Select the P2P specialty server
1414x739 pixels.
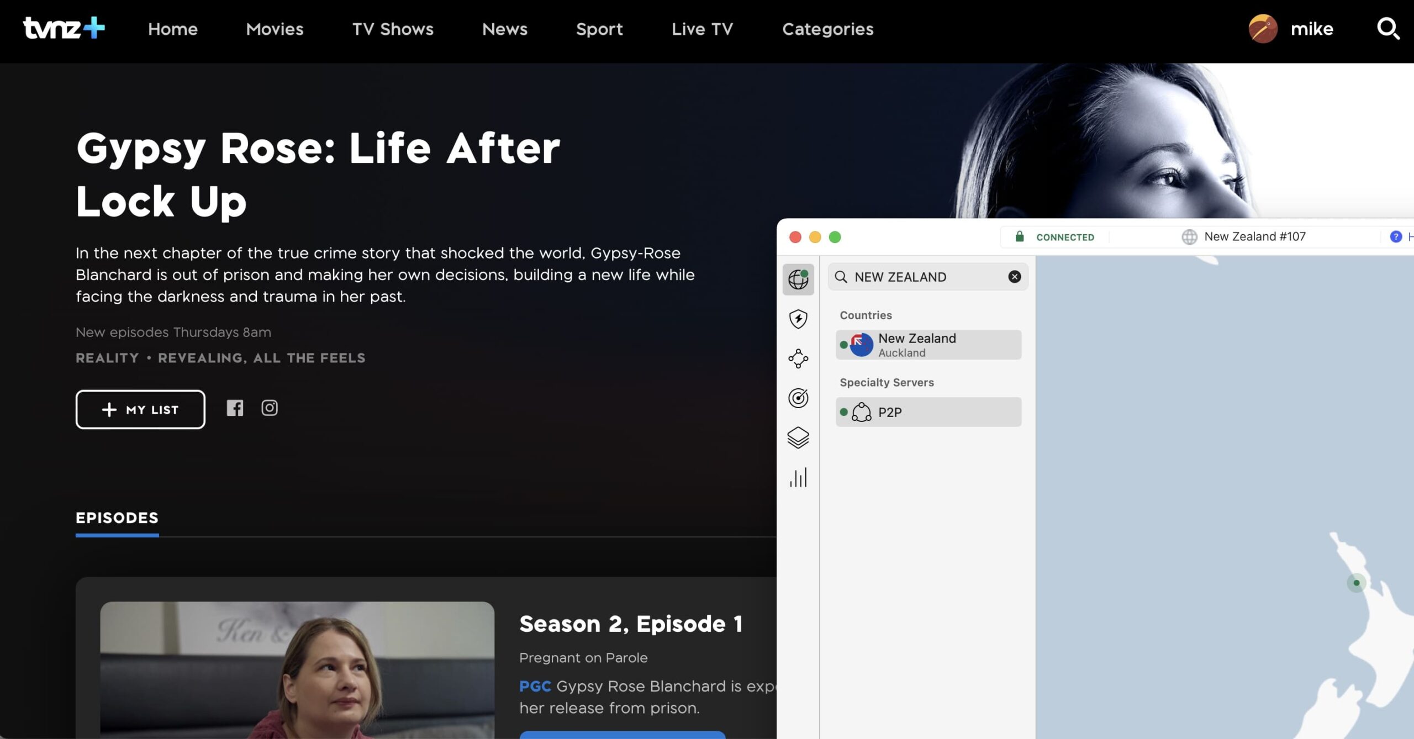pyautogui.click(x=928, y=411)
